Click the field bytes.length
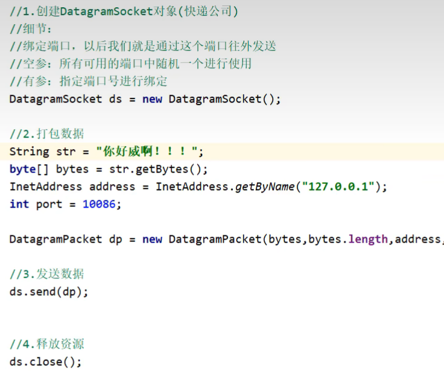Viewport: 444px width, 379px height. click(348, 240)
